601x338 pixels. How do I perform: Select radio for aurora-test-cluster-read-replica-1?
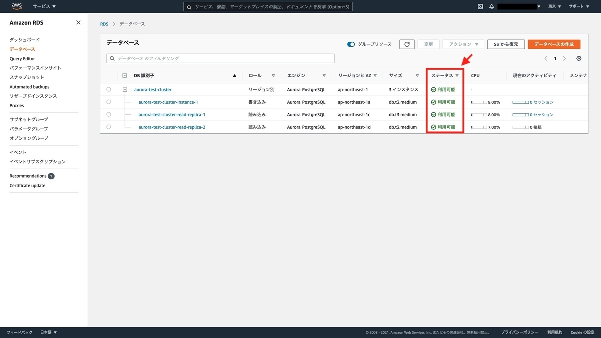point(109,114)
